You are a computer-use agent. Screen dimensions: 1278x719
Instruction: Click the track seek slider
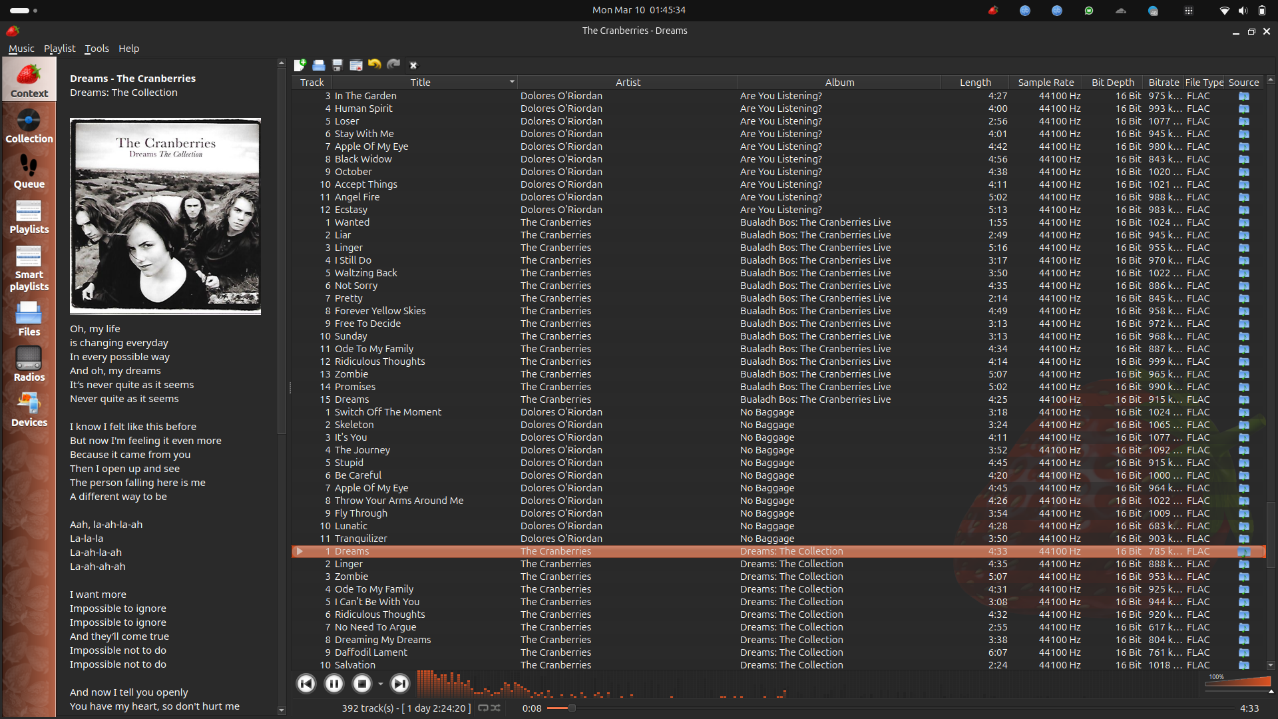point(890,708)
